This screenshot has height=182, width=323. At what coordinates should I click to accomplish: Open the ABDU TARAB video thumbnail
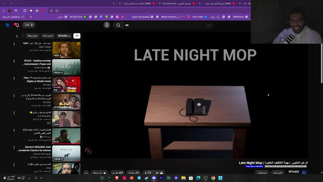66,50
